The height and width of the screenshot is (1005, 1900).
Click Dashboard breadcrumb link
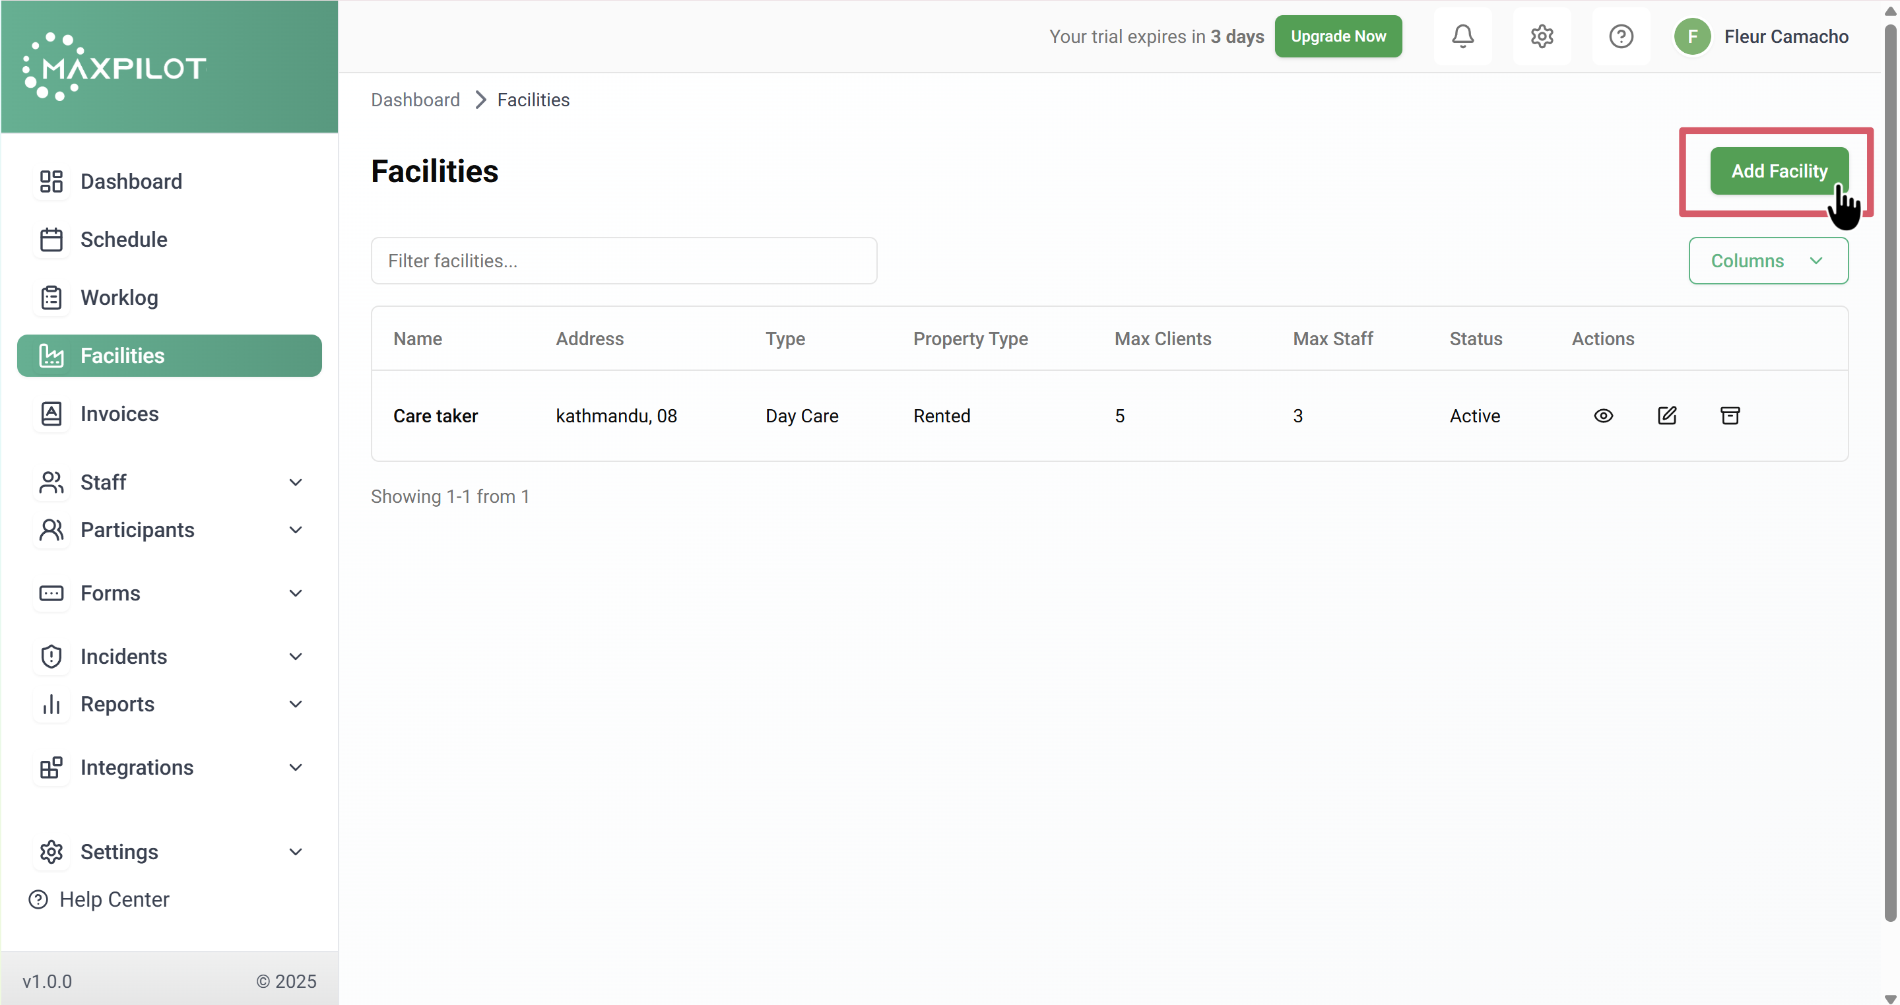coord(414,100)
